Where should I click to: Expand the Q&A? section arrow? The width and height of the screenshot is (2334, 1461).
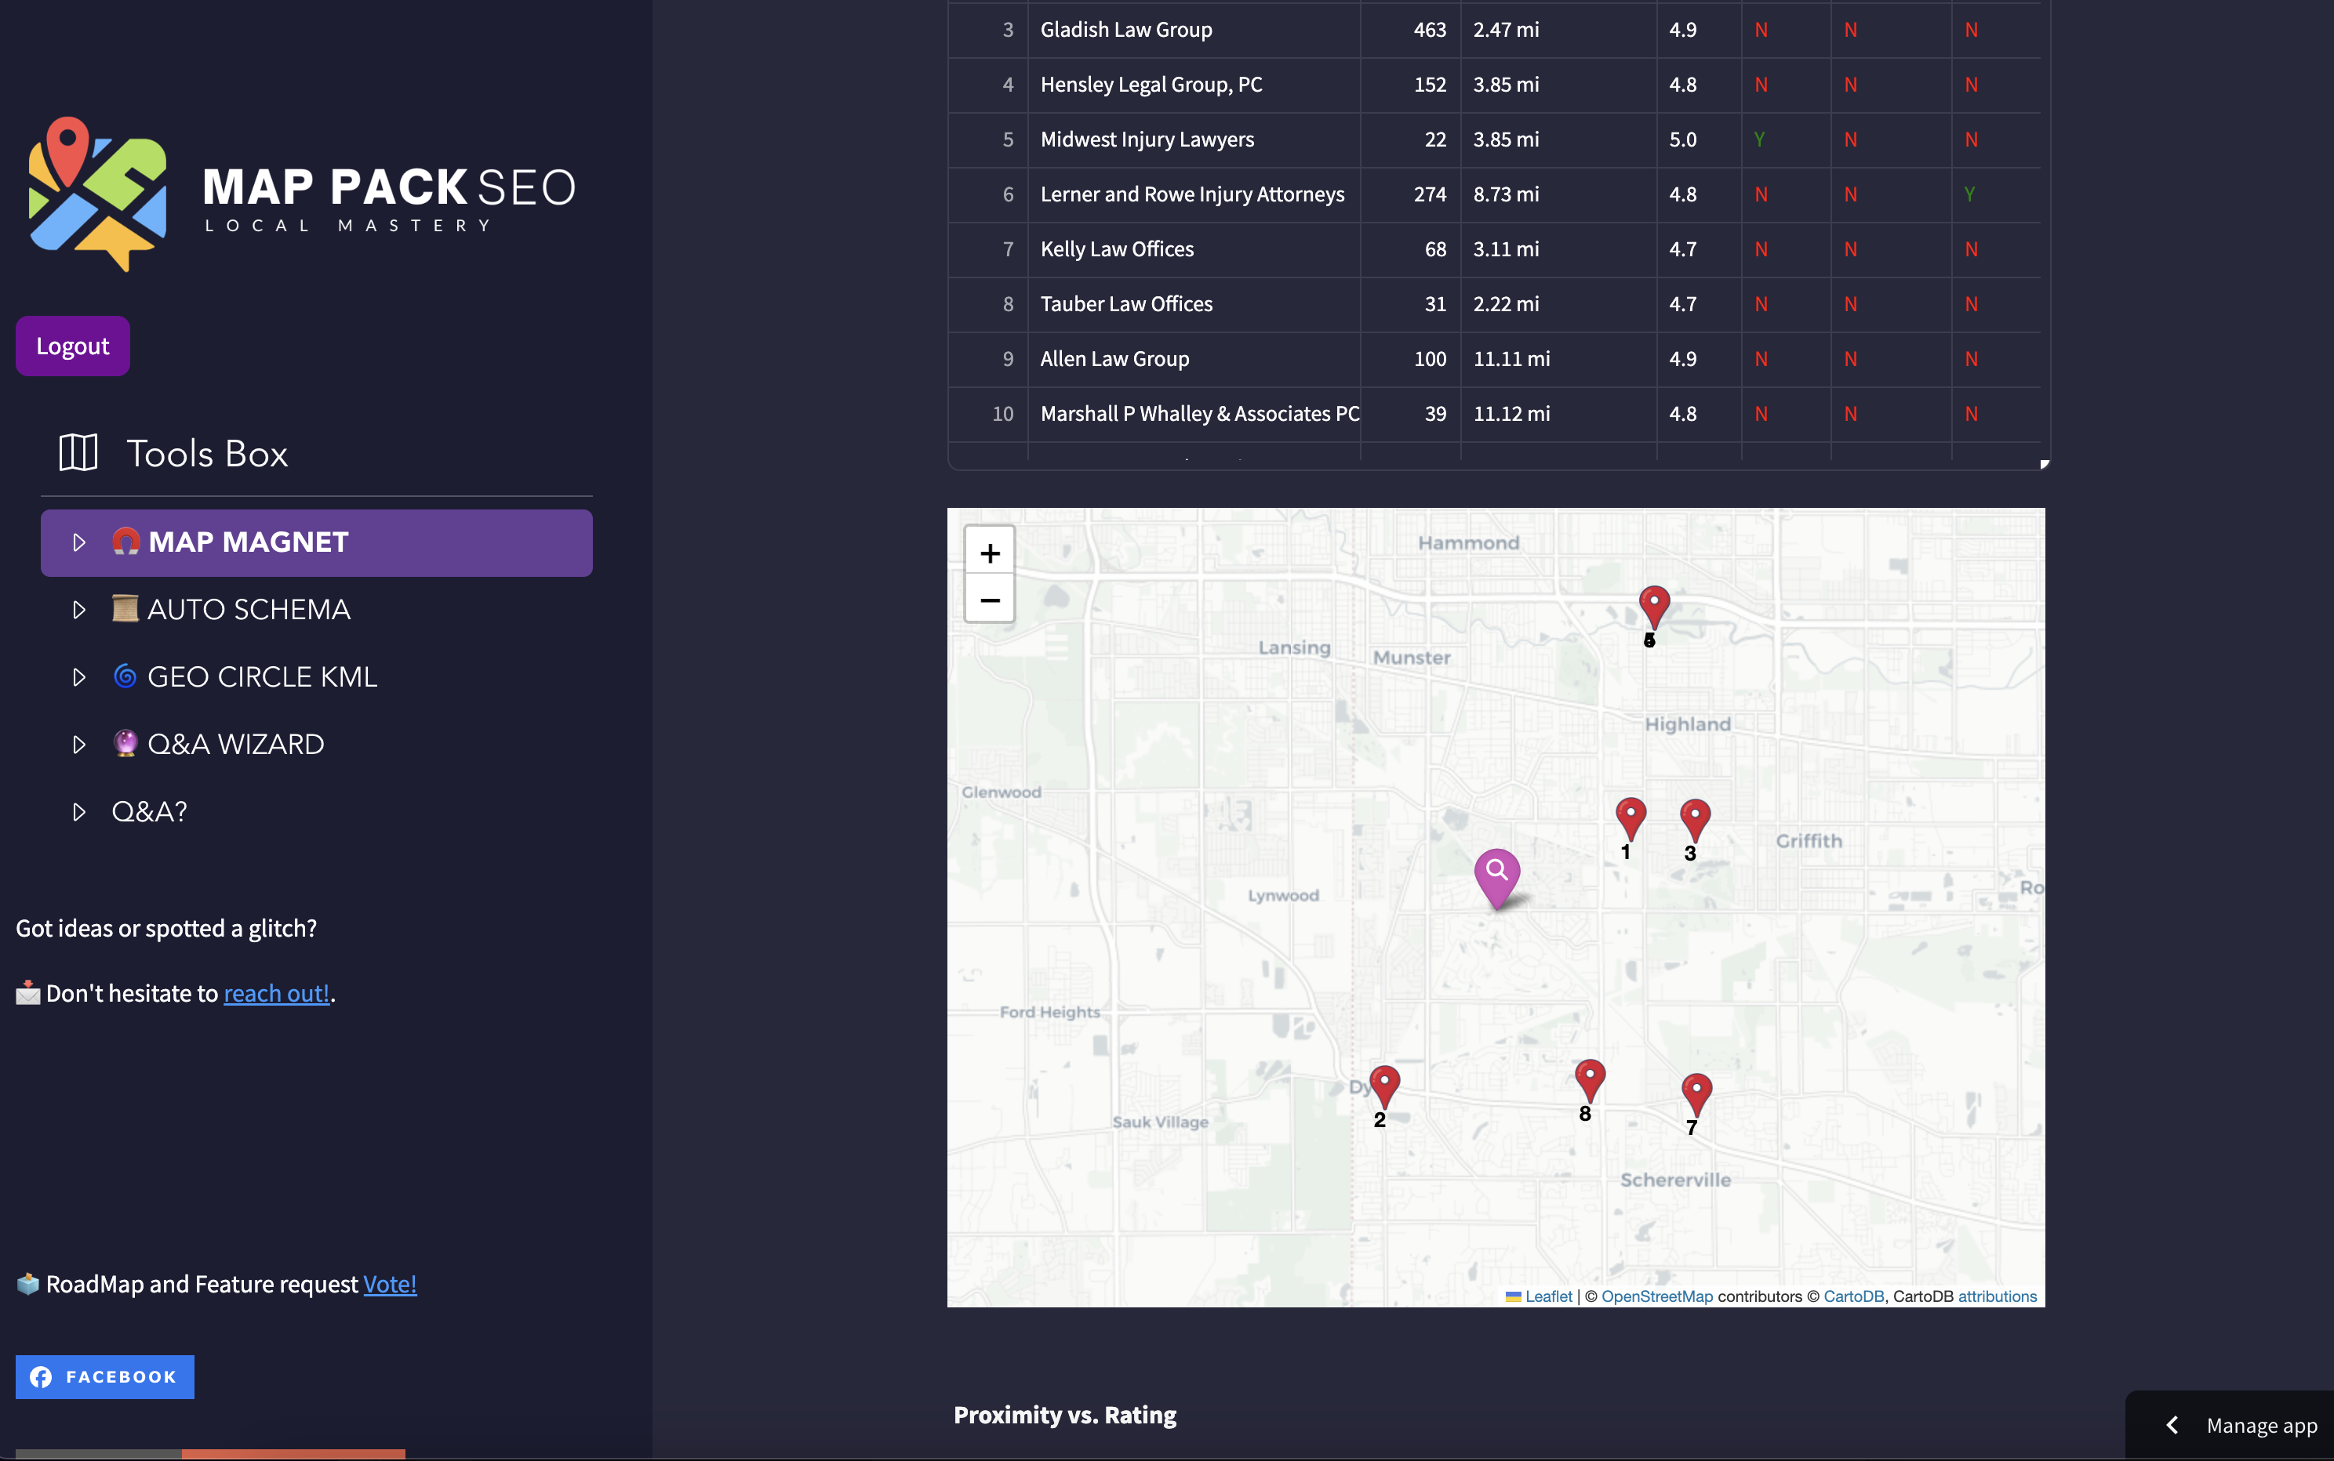[79, 812]
